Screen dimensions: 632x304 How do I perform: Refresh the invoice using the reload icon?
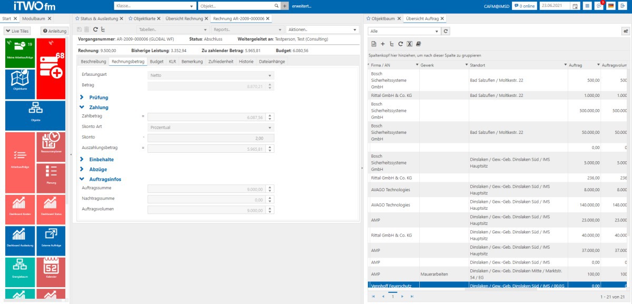95,30
